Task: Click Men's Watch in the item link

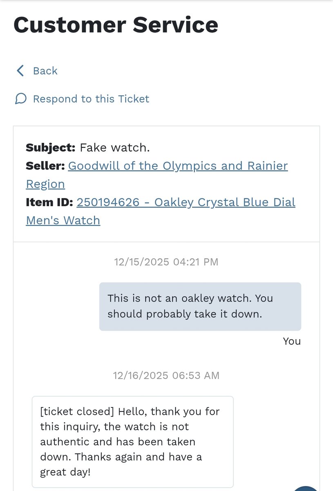Action: point(63,221)
